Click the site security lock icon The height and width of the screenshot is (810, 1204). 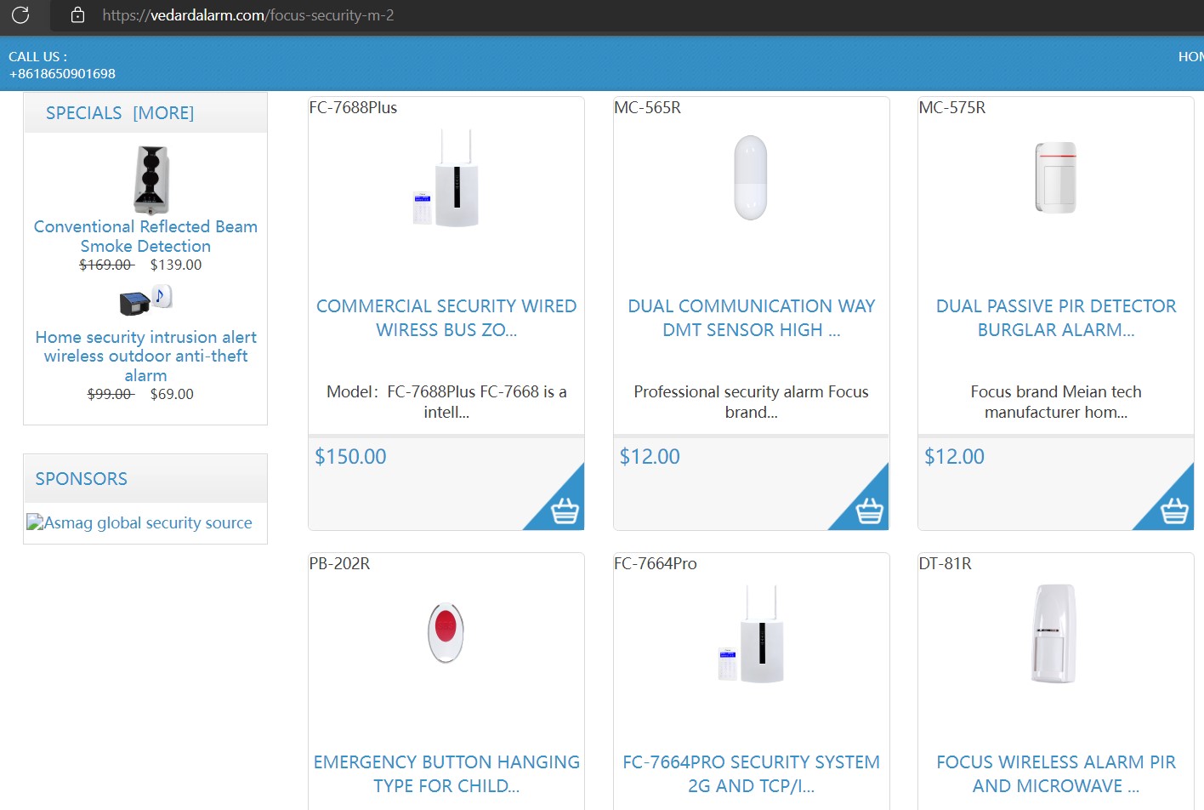pos(77,14)
